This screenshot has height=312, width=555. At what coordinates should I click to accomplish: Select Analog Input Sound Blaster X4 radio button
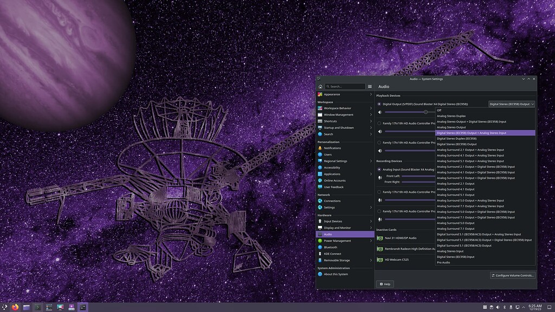[379, 169]
